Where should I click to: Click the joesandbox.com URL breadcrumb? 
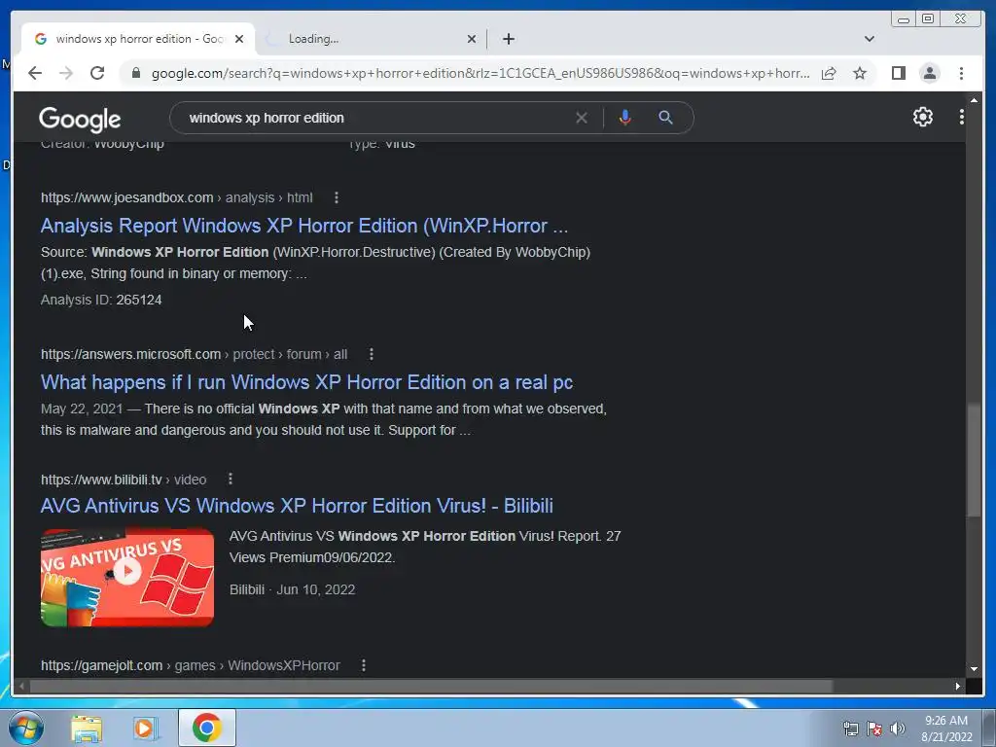pos(177,197)
